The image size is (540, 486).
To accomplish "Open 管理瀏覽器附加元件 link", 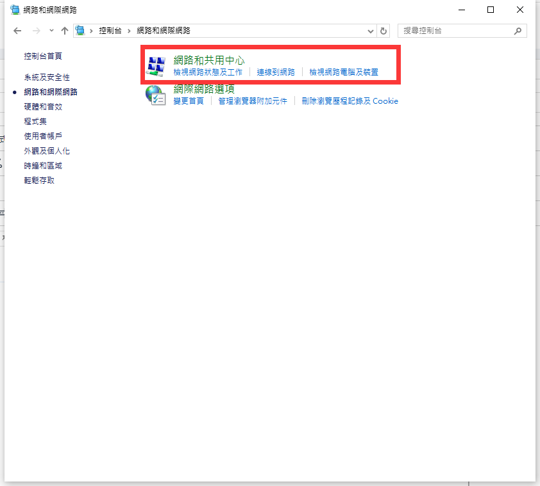I will 253,101.
